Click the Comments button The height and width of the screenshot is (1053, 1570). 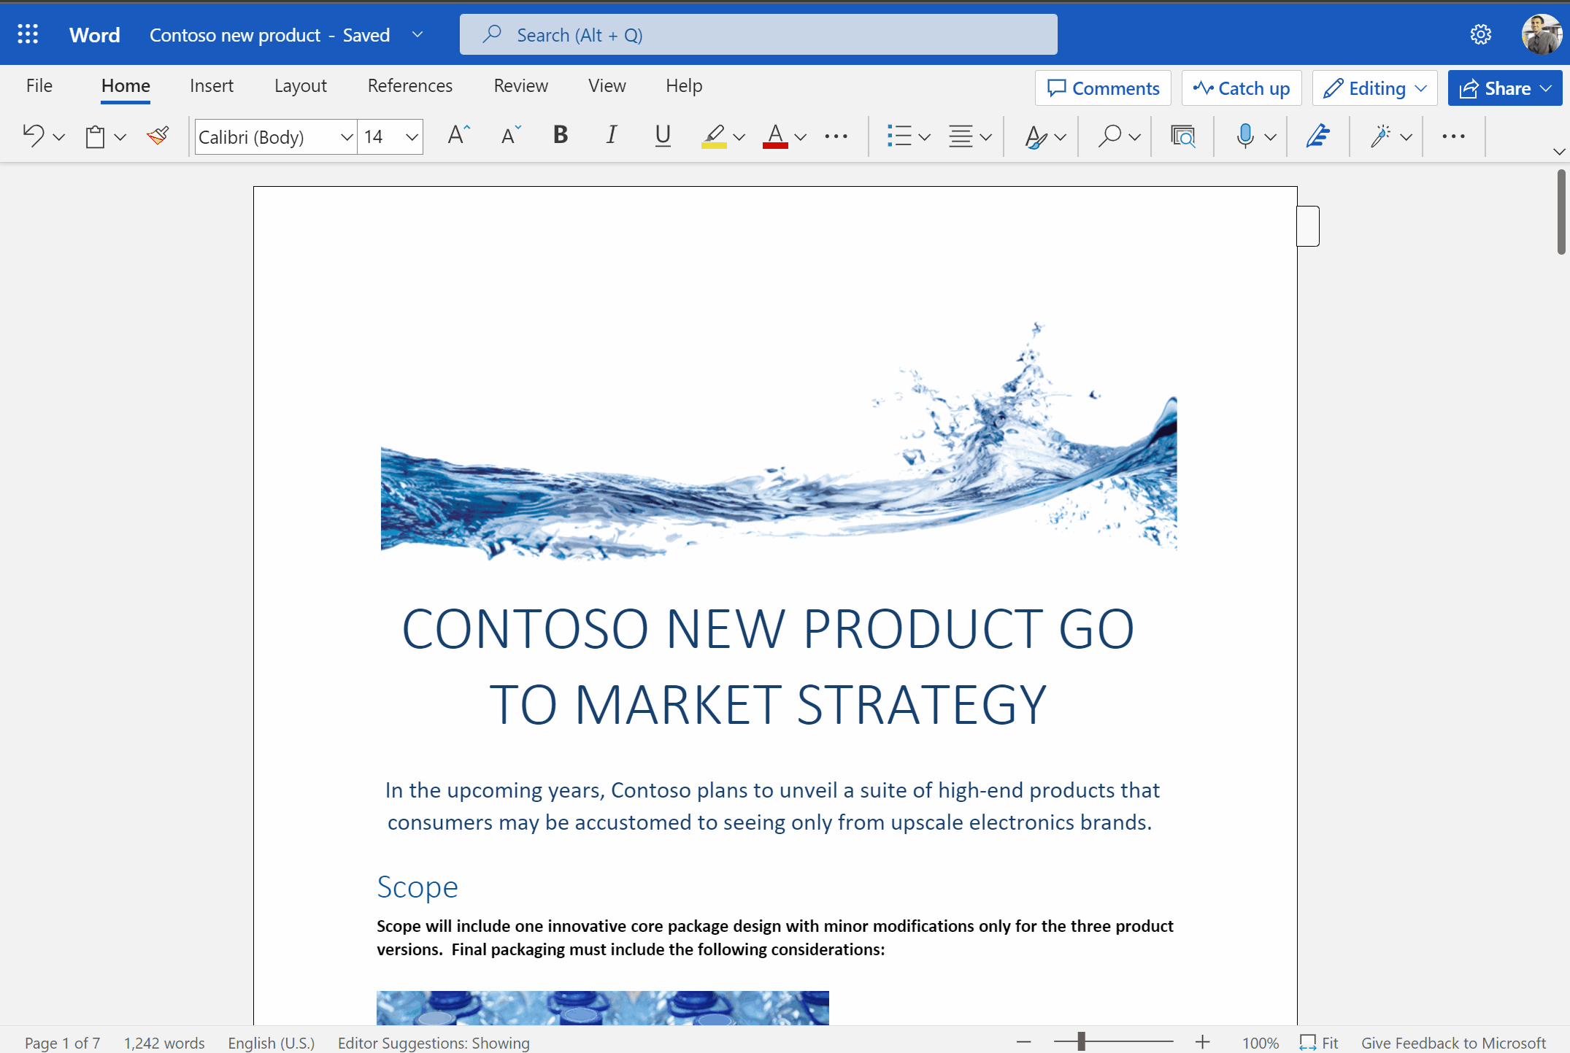(x=1103, y=88)
